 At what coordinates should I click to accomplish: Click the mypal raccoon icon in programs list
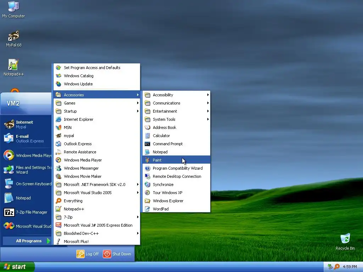[x=58, y=136]
